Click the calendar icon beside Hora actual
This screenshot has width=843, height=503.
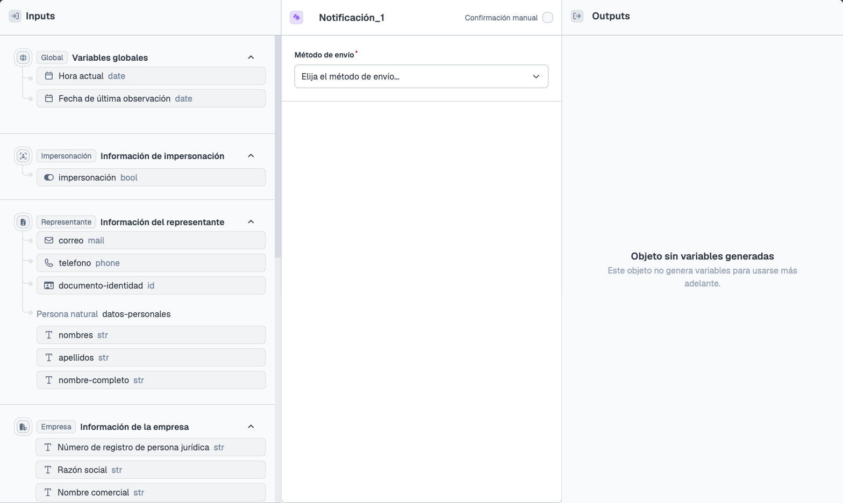pyautogui.click(x=49, y=76)
